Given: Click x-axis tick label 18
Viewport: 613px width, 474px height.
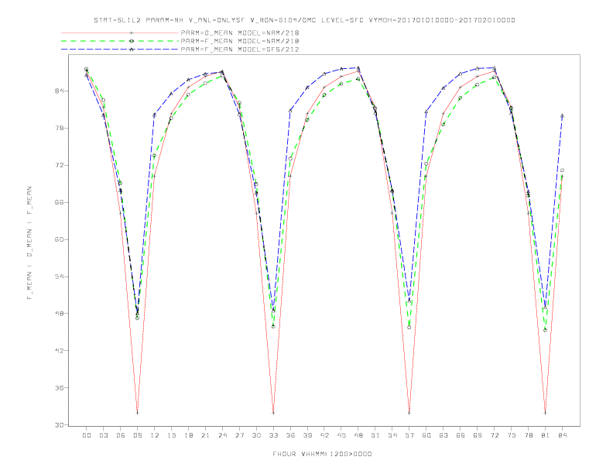Looking at the screenshot, I should [x=188, y=435].
